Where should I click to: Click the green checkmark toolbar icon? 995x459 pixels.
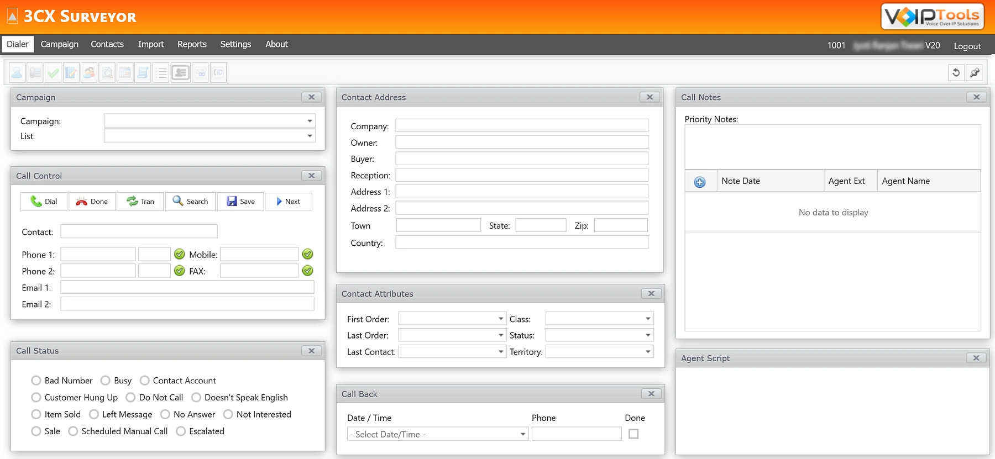click(54, 72)
